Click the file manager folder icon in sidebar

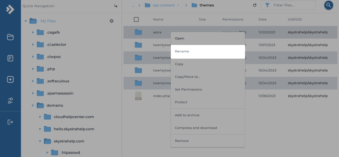coord(10,37)
